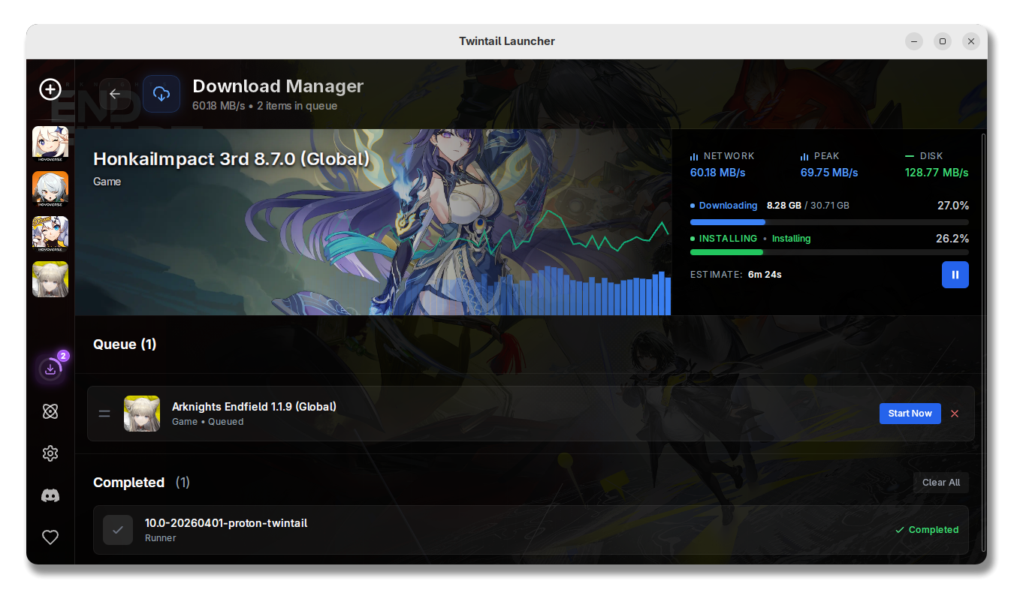Open the settings gear in the sidebar
Viewport: 1014px width, 593px height.
(50, 453)
